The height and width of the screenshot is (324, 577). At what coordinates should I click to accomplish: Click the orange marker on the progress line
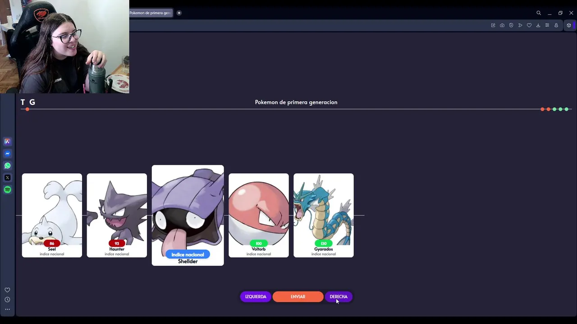tap(27, 109)
